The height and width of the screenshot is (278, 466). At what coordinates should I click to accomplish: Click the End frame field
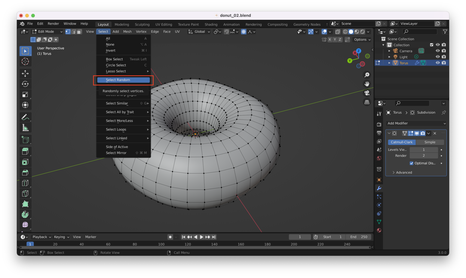click(359, 237)
